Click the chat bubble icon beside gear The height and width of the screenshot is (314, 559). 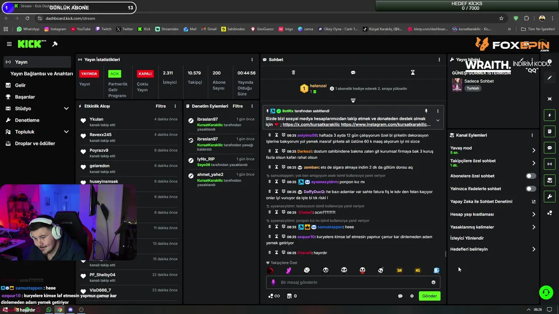400,296
